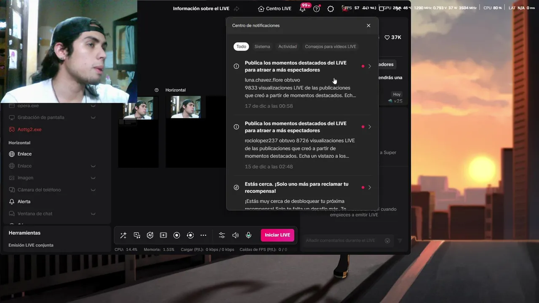This screenshot has width=539, height=303.
Task: Open the rociolopez237 8726 visualizaciones notification
Action: 302,145
